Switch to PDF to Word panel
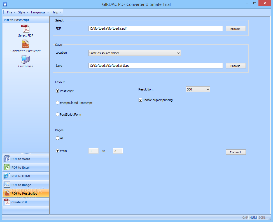Screen dimensions: 273x222 coord(26,159)
